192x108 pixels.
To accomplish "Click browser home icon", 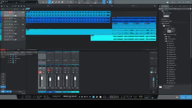I will click(x=159, y=6).
